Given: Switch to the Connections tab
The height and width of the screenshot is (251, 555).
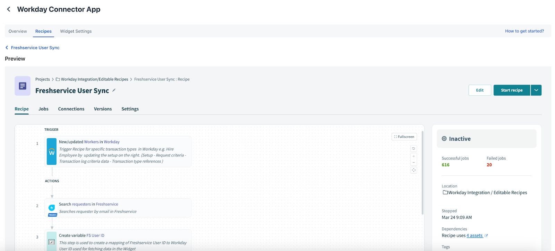Looking at the screenshot, I should point(71,109).
